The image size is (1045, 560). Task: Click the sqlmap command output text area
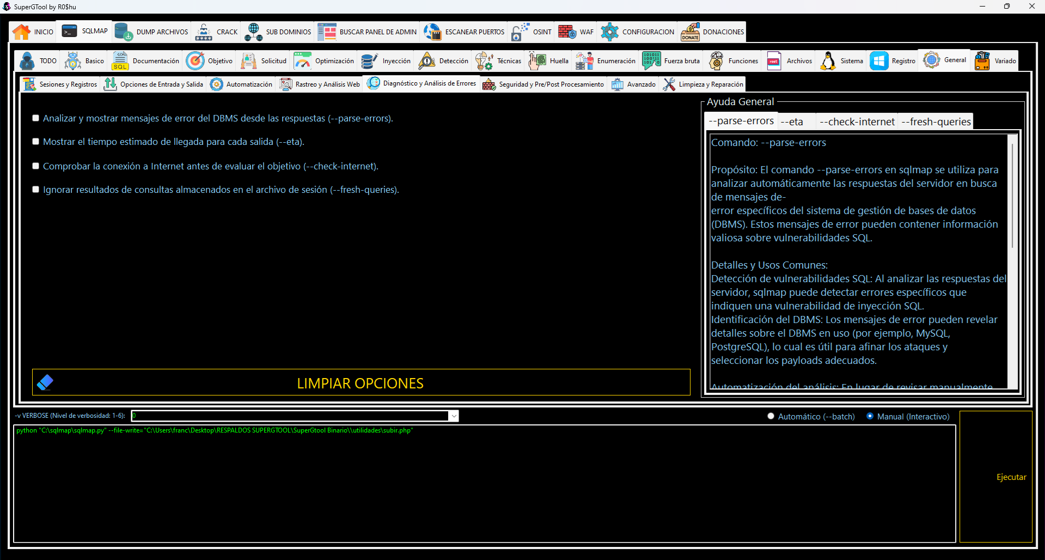click(485, 484)
